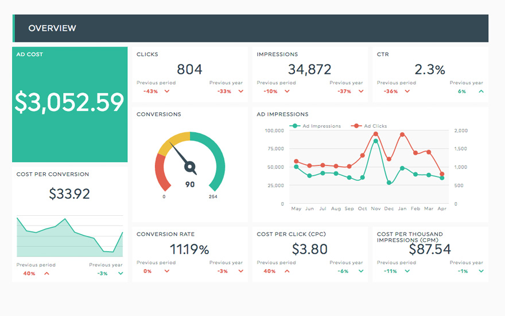Click the red up arrow in Cost Per Conversion
505x316 pixels.
click(x=47, y=274)
